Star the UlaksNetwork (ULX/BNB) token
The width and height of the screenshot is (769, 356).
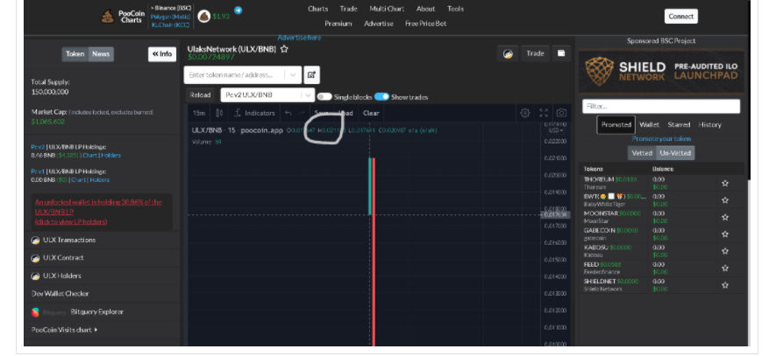284,49
